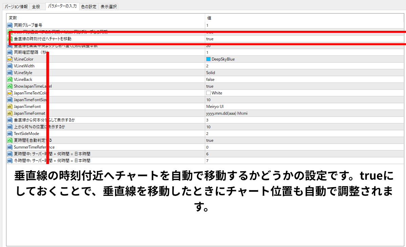406x247 pixels.
Task: Click the integer icon beside 同期グループ番号
Action: [x=10, y=25]
